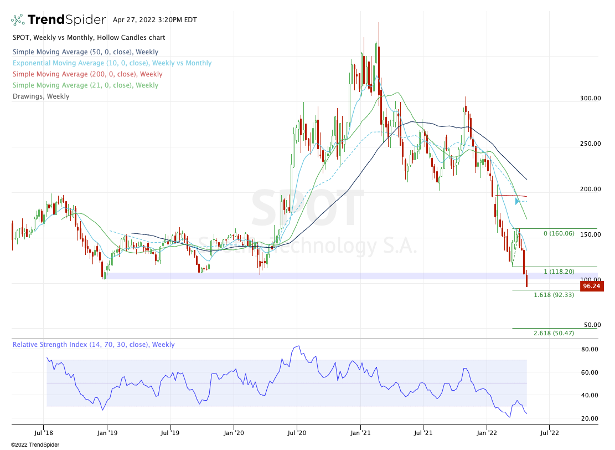Click the RSI axis value 80.00
This screenshot has height=450, width=615.
click(590, 349)
